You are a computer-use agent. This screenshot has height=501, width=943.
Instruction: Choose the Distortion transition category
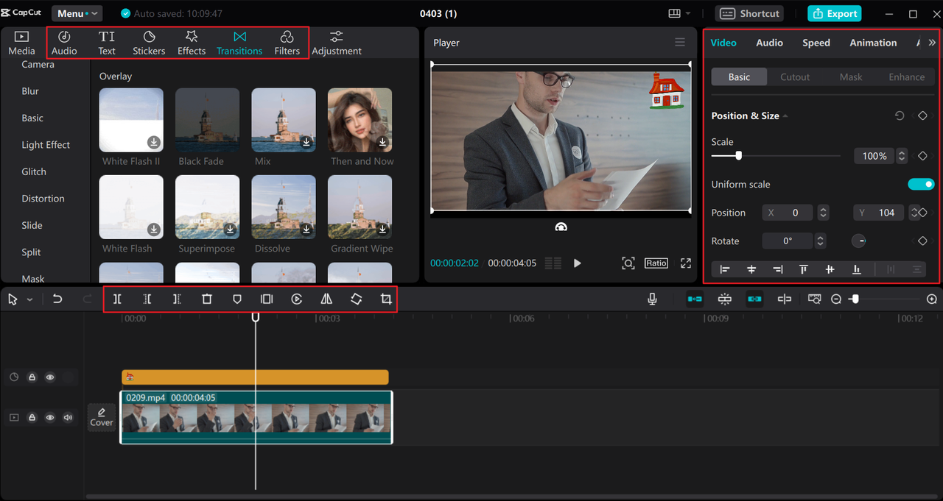(x=43, y=199)
